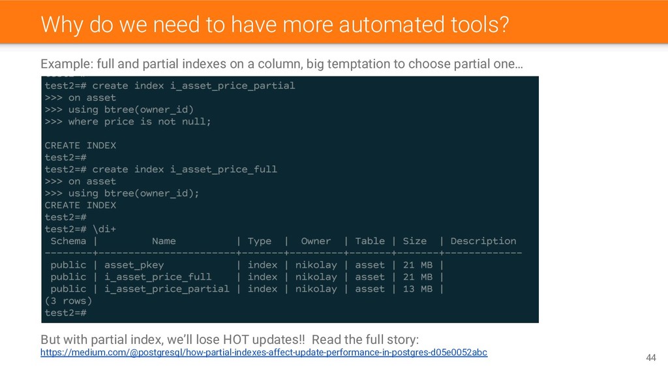Select the 'create index i_asset_price_partial' line

(x=170, y=86)
